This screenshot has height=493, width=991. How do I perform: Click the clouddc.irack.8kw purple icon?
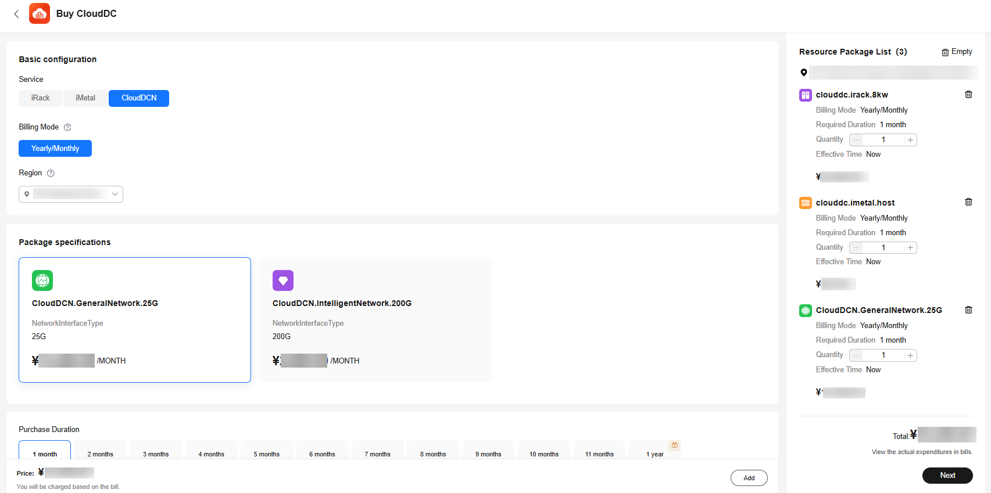pyautogui.click(x=806, y=95)
